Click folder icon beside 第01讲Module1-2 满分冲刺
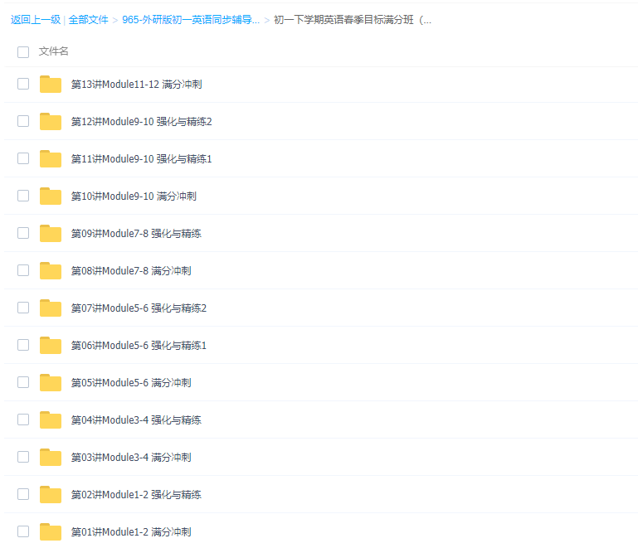This screenshot has height=548, width=638. (x=51, y=532)
